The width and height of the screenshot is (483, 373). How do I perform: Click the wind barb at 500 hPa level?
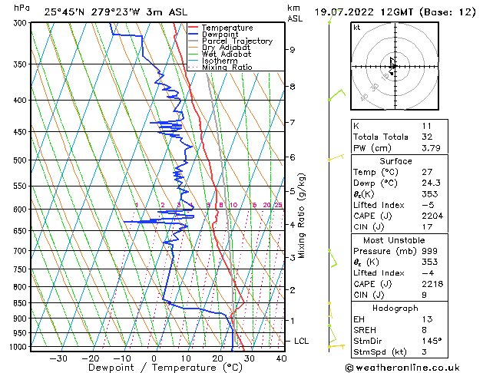coord(336,157)
